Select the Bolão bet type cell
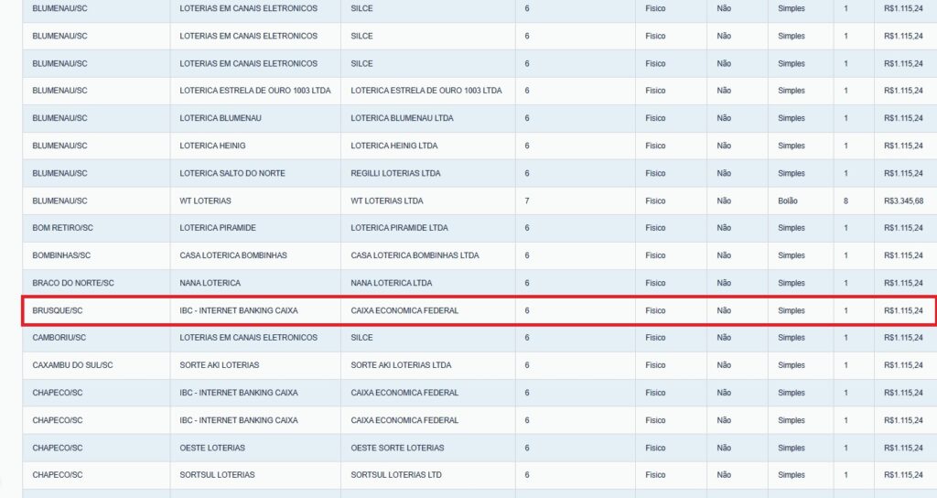The image size is (937, 498). click(790, 200)
